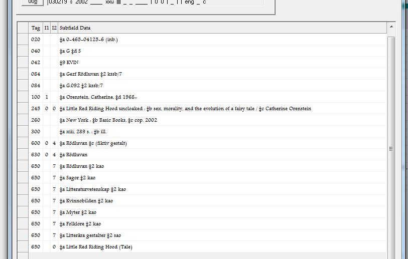
Task: Select the 630 '‡a Rödluvan' subfield
Action: coord(73,155)
